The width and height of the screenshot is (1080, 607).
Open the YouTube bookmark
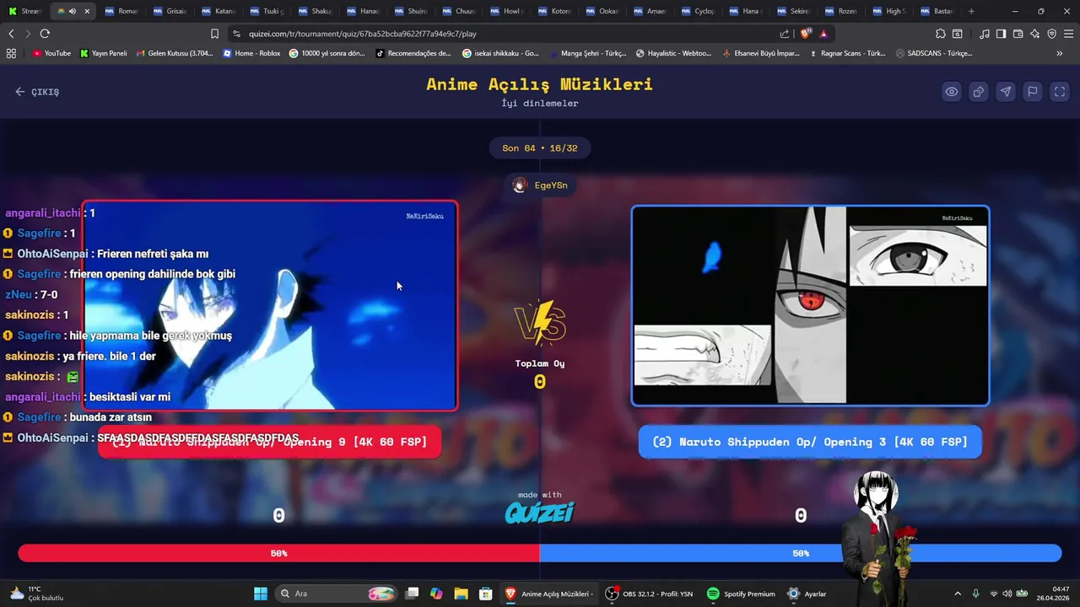(51, 53)
